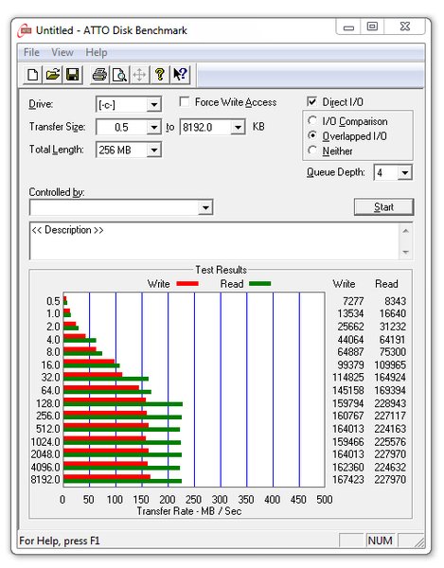Click the Open file toolbar icon
444x568 pixels.
coord(53,75)
